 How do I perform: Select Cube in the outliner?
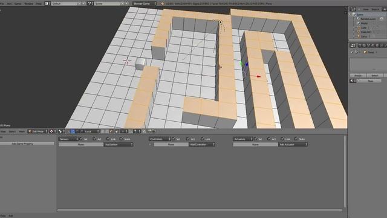click(363, 28)
